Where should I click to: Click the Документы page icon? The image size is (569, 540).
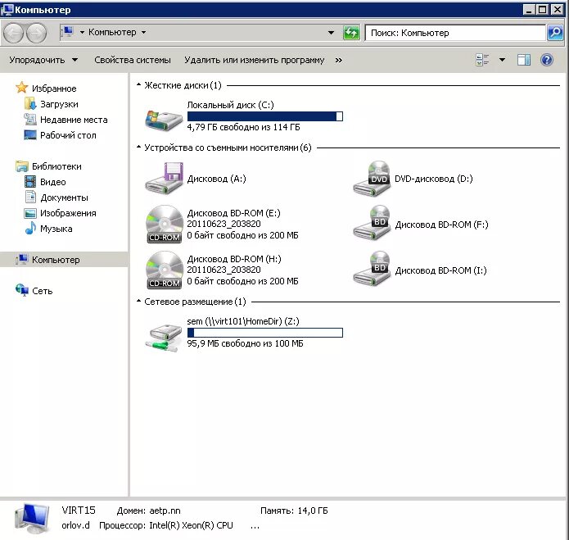[30, 197]
